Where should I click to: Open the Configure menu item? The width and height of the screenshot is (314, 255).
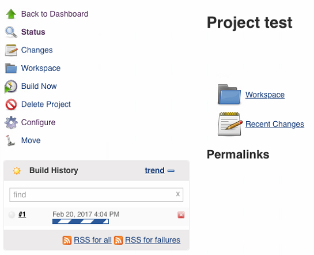point(38,122)
